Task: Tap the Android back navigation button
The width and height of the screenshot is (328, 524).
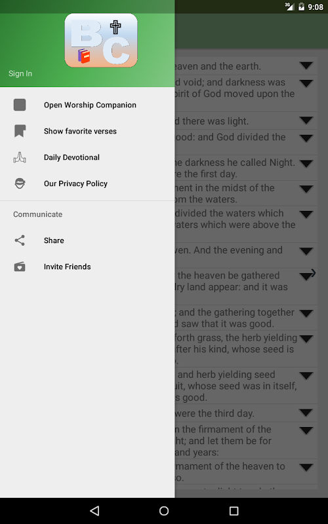Action: (x=94, y=511)
